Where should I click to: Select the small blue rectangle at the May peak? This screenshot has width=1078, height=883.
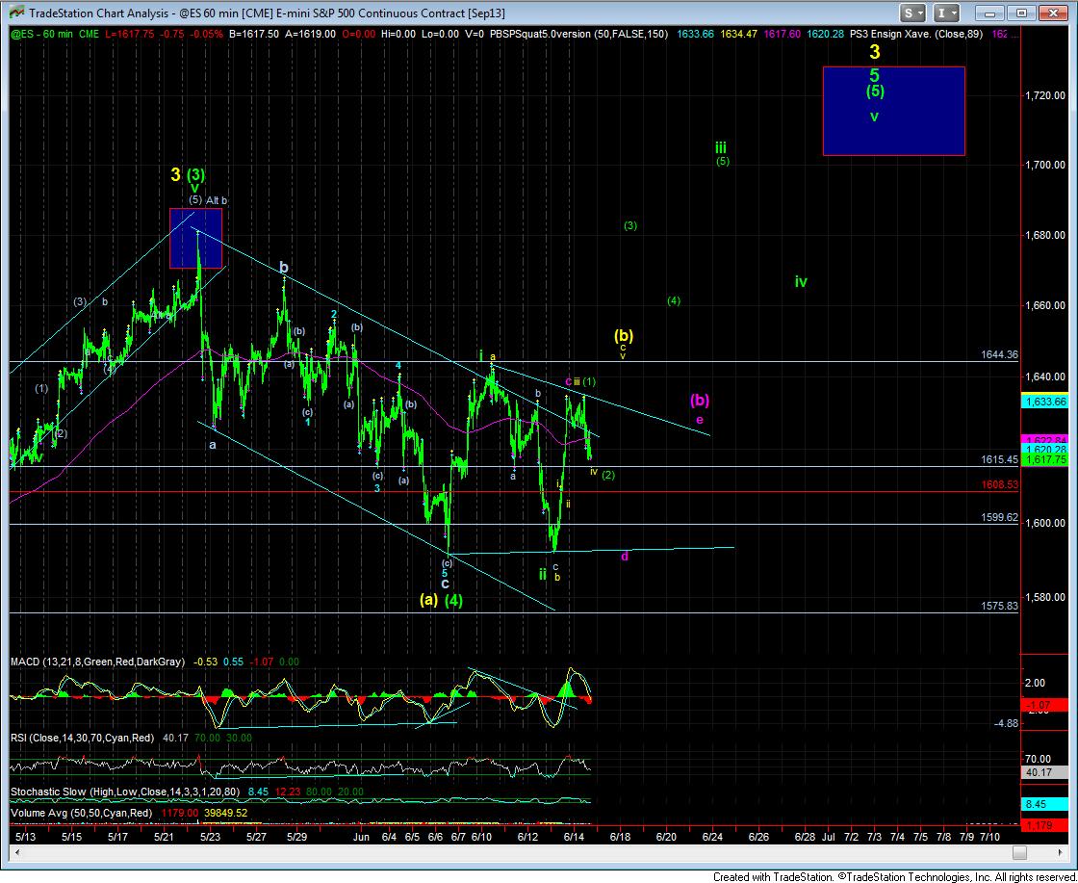(195, 238)
